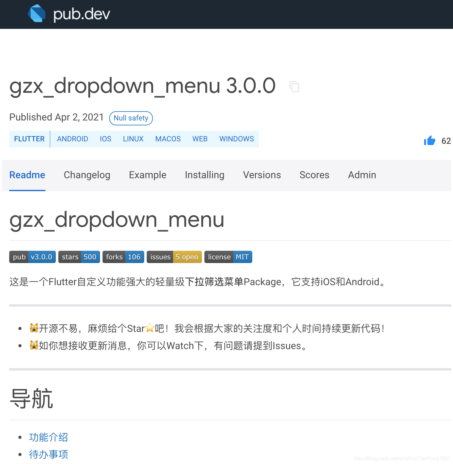The image size is (453, 464).
Task: Select the WEB platform tag
Action: click(x=200, y=139)
